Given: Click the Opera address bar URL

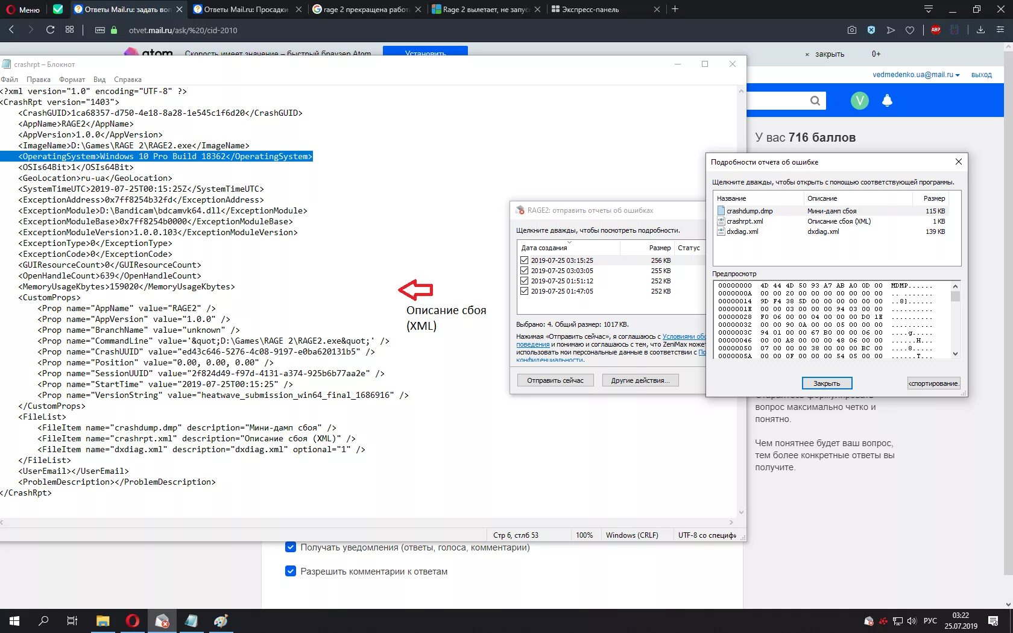Looking at the screenshot, I should point(183,30).
